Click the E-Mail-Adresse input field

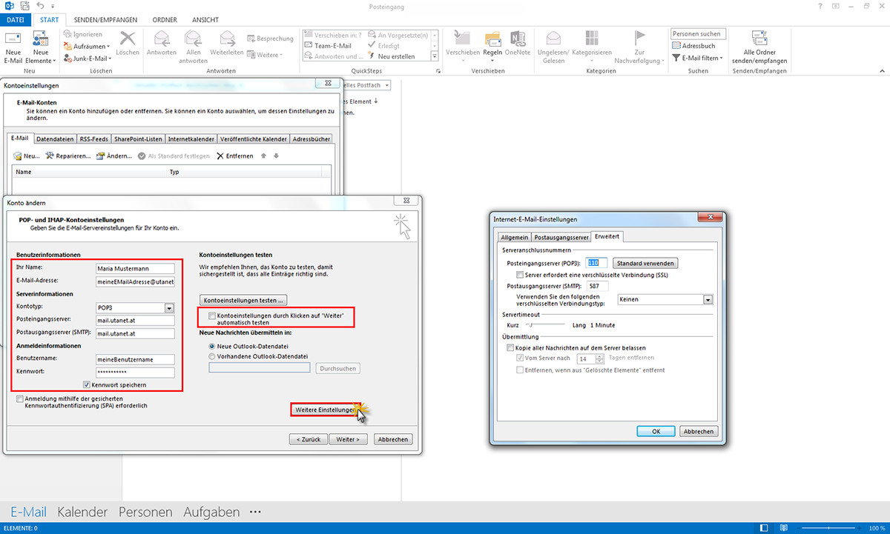[135, 281]
